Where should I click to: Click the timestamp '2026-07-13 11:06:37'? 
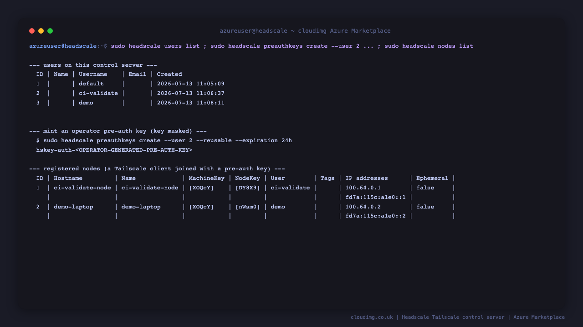(191, 93)
